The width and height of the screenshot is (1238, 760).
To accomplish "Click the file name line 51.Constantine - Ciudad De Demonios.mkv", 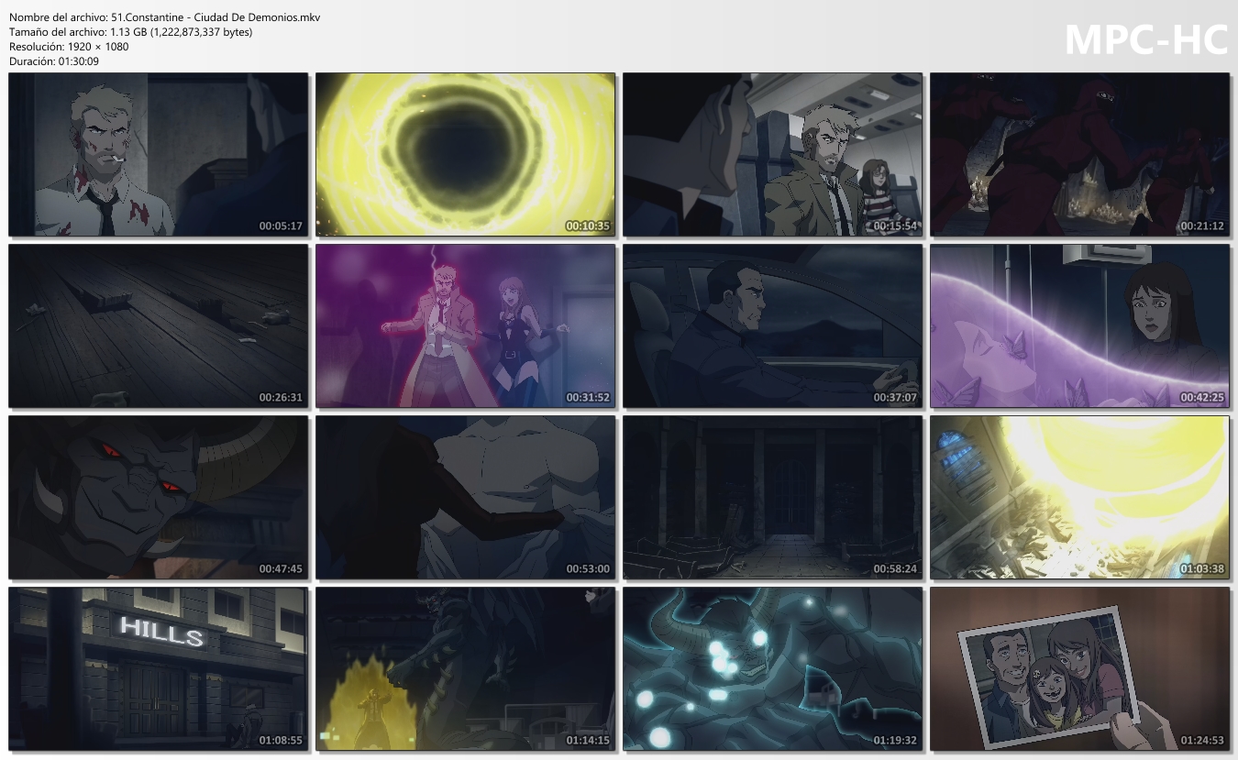I will pos(164,17).
